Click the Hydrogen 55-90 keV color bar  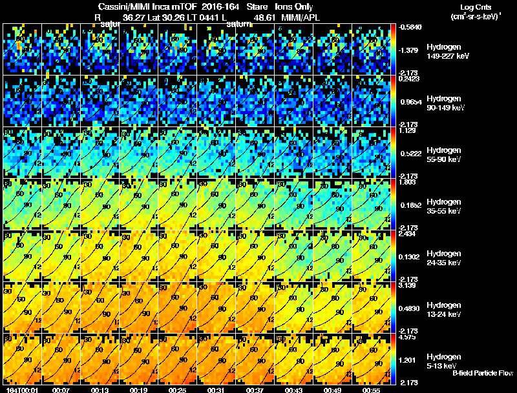pyautogui.click(x=393, y=153)
